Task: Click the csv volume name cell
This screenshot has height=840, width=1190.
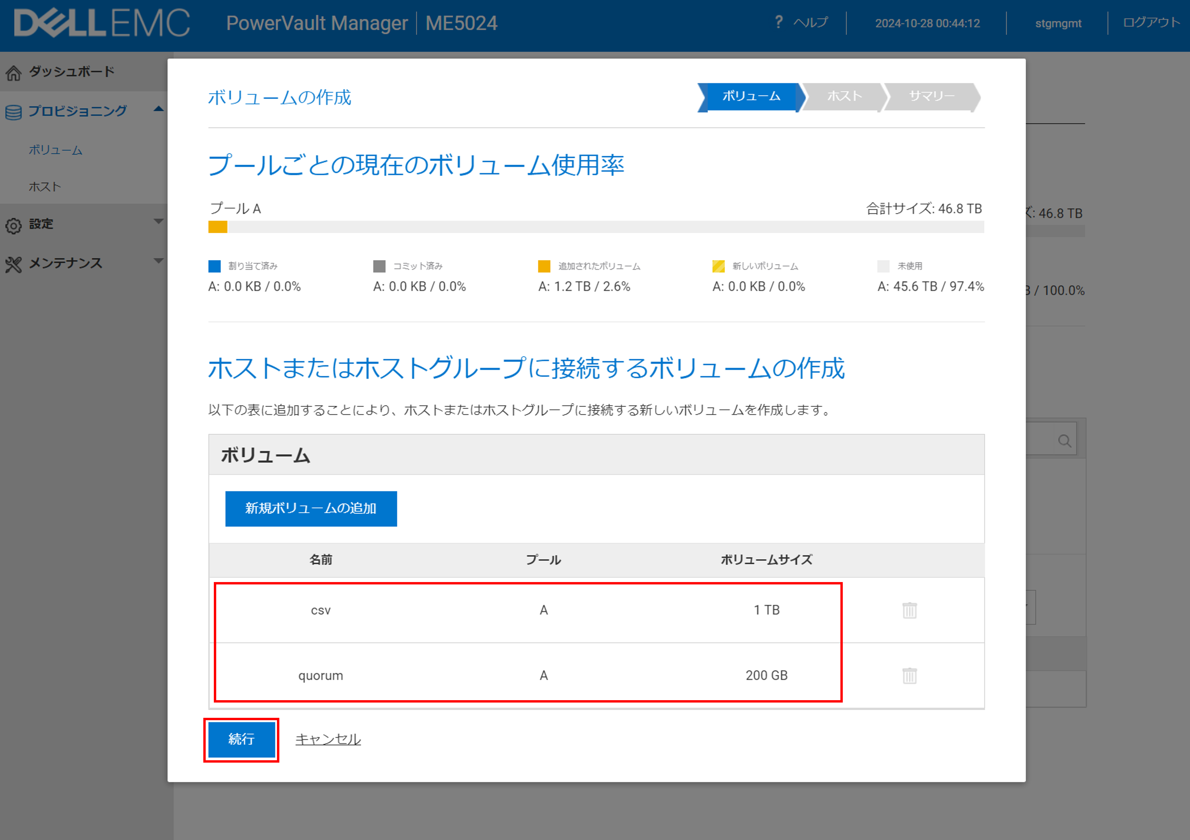Action: [321, 611]
